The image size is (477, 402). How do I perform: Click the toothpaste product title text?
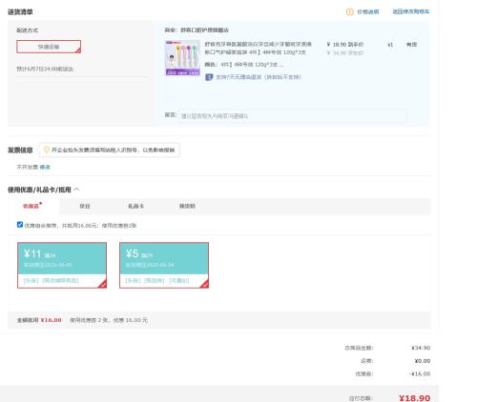258,48
